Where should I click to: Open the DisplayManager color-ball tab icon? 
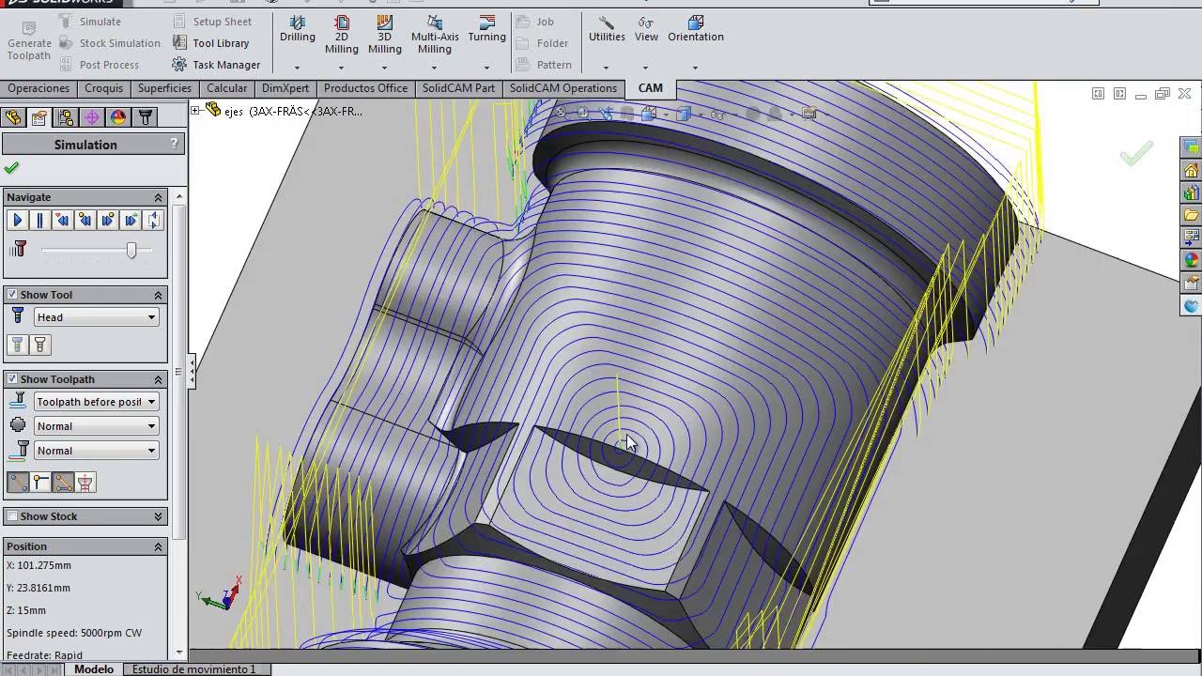(118, 117)
